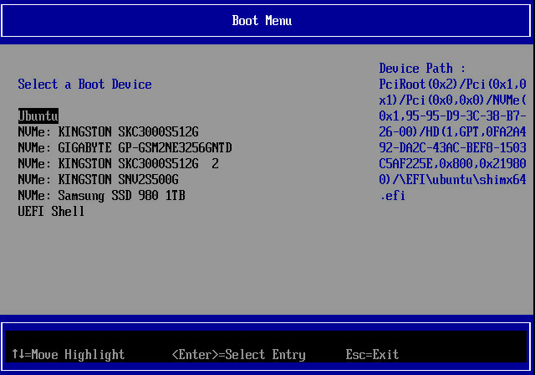Click the Esc=Exit hint

372,355
